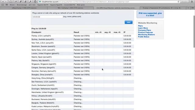195x110 pixels.
Task: Open the IPv6 now supported banner link
Action: point(150,14)
